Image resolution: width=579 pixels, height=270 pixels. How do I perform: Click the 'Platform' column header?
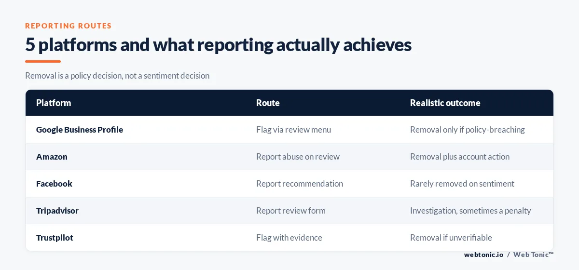point(54,103)
